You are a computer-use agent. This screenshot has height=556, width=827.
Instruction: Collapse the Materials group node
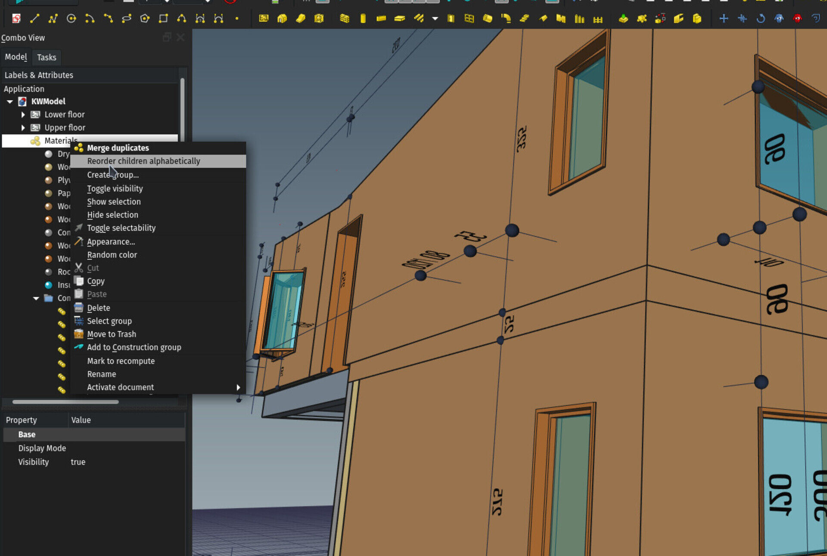(x=23, y=140)
